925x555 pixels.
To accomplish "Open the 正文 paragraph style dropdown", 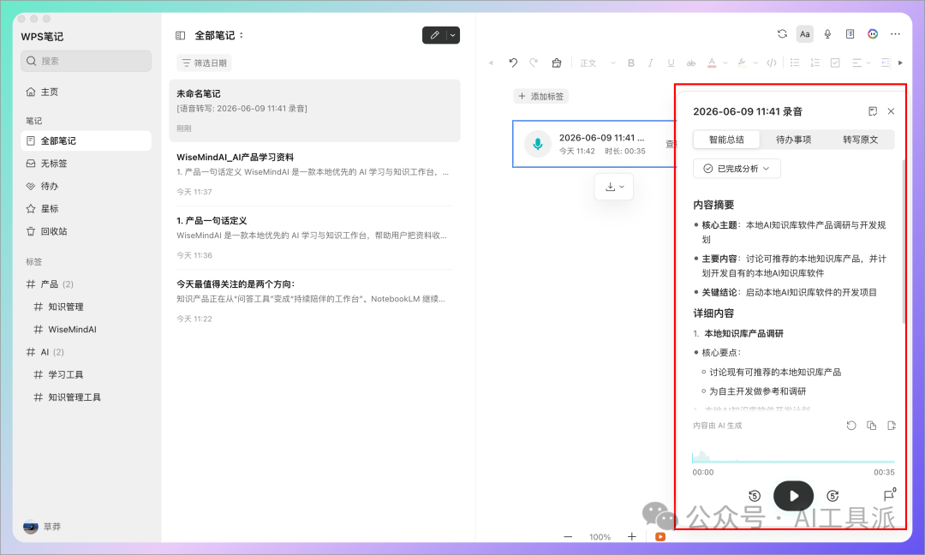I will click(x=598, y=63).
